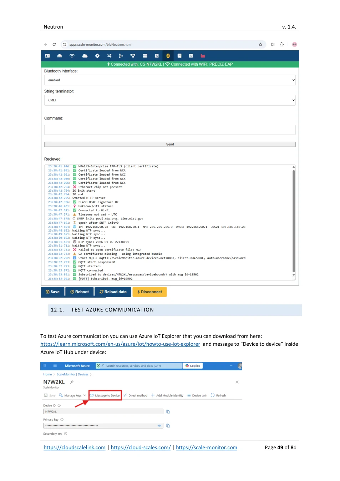This screenshot has height=481, width=340.
Task: Open the server storage toolbar icon
Action: click(145, 56)
